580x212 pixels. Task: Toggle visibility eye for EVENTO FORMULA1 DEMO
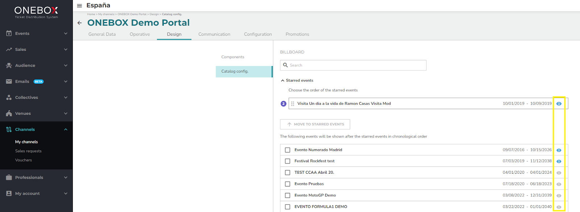click(x=559, y=207)
